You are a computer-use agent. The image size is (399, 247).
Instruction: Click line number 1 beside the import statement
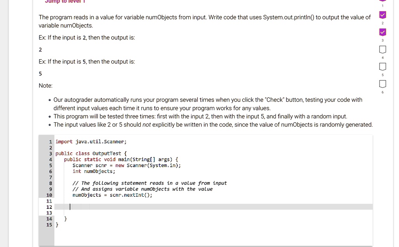coord(50,141)
